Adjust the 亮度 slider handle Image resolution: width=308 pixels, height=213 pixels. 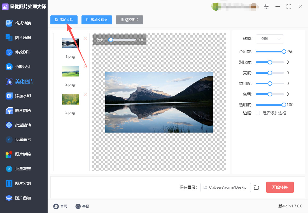[270, 73]
